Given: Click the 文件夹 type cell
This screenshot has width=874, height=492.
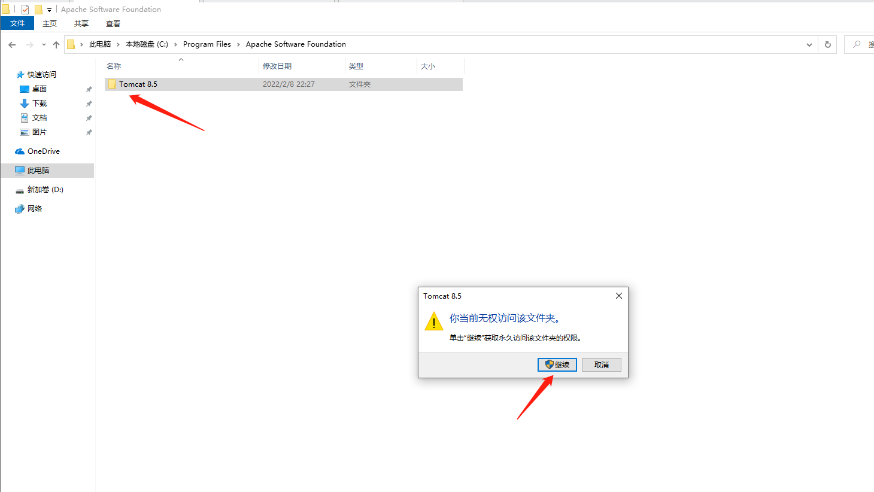Looking at the screenshot, I should (360, 84).
